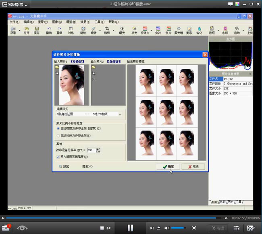Mute the player volume speaker icon

pyautogui.click(x=166, y=228)
